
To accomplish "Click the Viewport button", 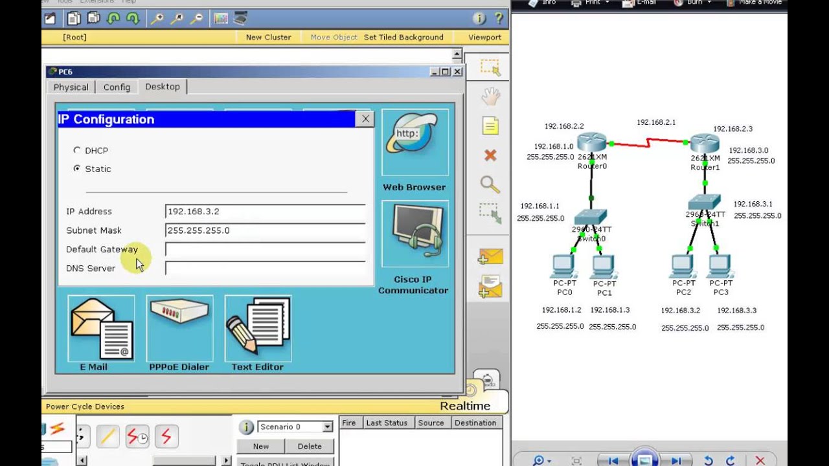I will pyautogui.click(x=485, y=37).
